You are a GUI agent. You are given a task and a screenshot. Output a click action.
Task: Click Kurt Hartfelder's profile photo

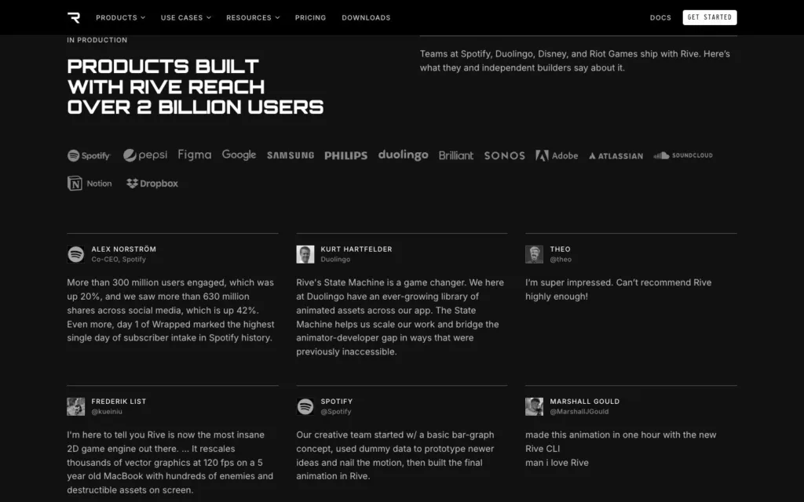click(x=305, y=254)
